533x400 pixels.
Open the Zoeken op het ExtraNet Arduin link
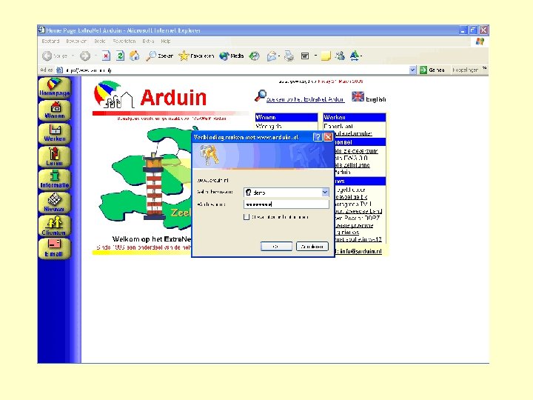(305, 99)
